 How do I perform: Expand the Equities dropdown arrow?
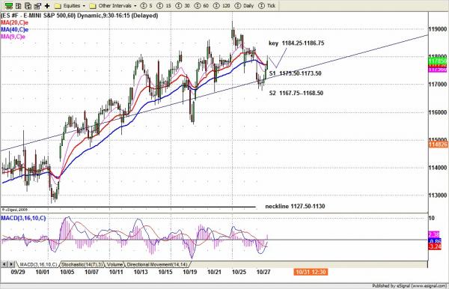click(84, 6)
